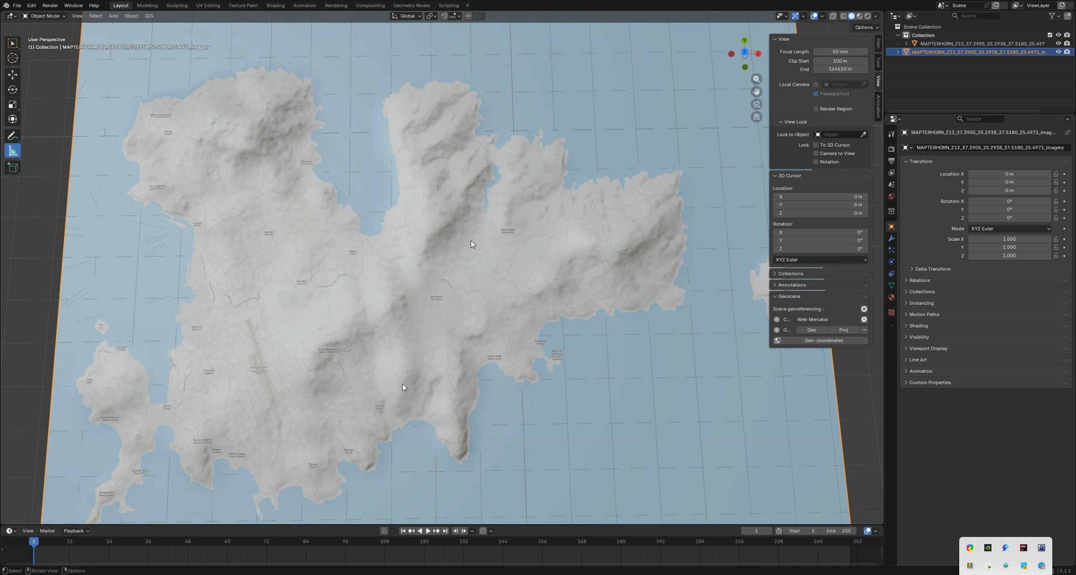Select the Measure tool in toolbar
This screenshot has height=575, width=1076.
(13, 151)
